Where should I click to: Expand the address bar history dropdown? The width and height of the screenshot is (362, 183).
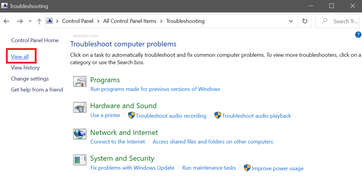point(291,21)
